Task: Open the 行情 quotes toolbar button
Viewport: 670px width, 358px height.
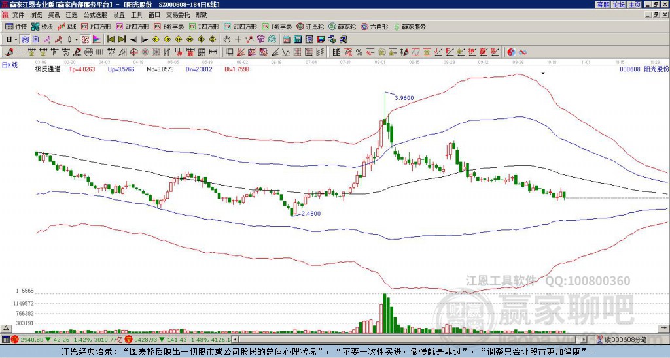Action: (16, 26)
